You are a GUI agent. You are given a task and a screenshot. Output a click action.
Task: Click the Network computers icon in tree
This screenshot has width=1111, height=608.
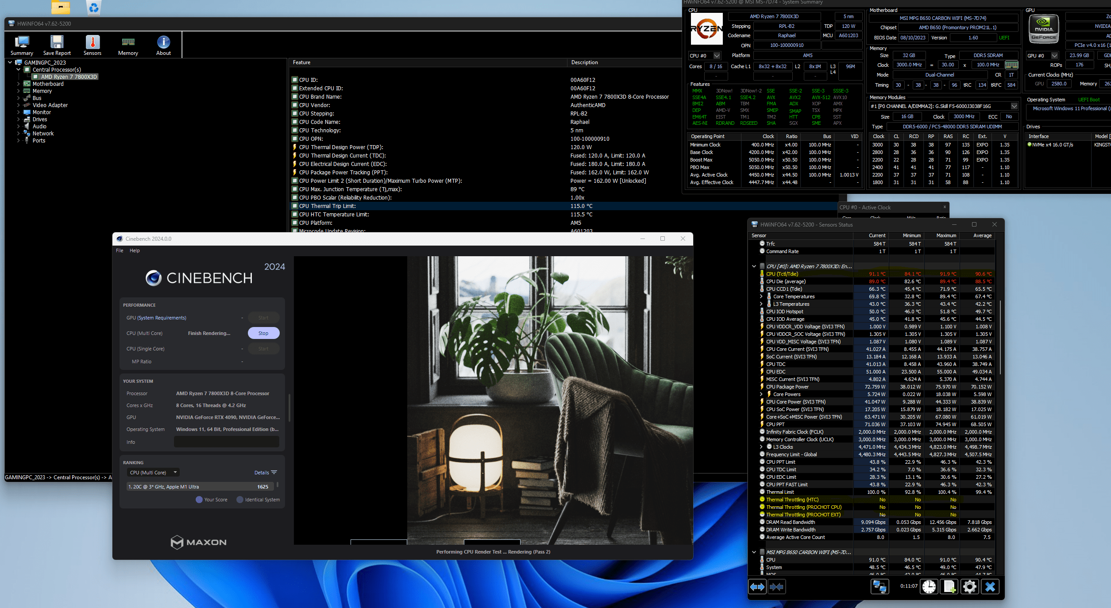[27, 133]
